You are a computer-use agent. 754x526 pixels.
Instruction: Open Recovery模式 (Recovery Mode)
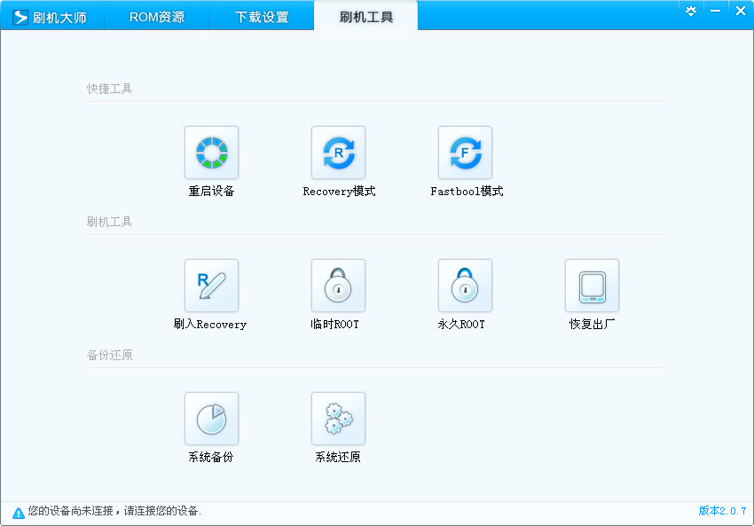[x=337, y=161]
